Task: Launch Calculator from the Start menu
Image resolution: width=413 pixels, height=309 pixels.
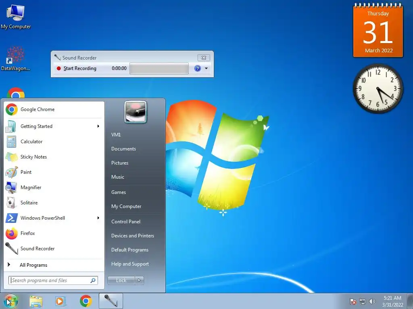Action: click(54, 142)
